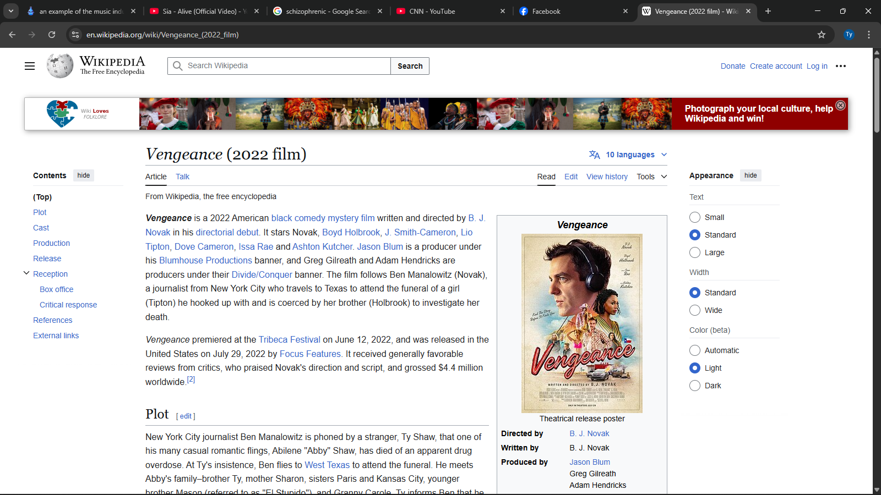Click the magnifier icon in the Wikipedia search box
The width and height of the screenshot is (881, 495).
pyautogui.click(x=178, y=66)
